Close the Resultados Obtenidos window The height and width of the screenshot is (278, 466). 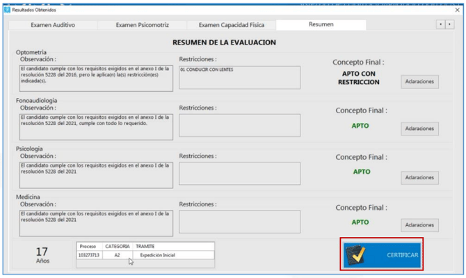click(458, 10)
